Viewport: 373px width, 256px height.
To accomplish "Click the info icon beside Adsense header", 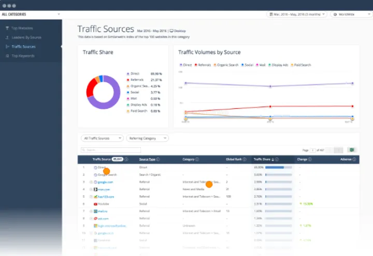I will pyautogui.click(x=358, y=160).
